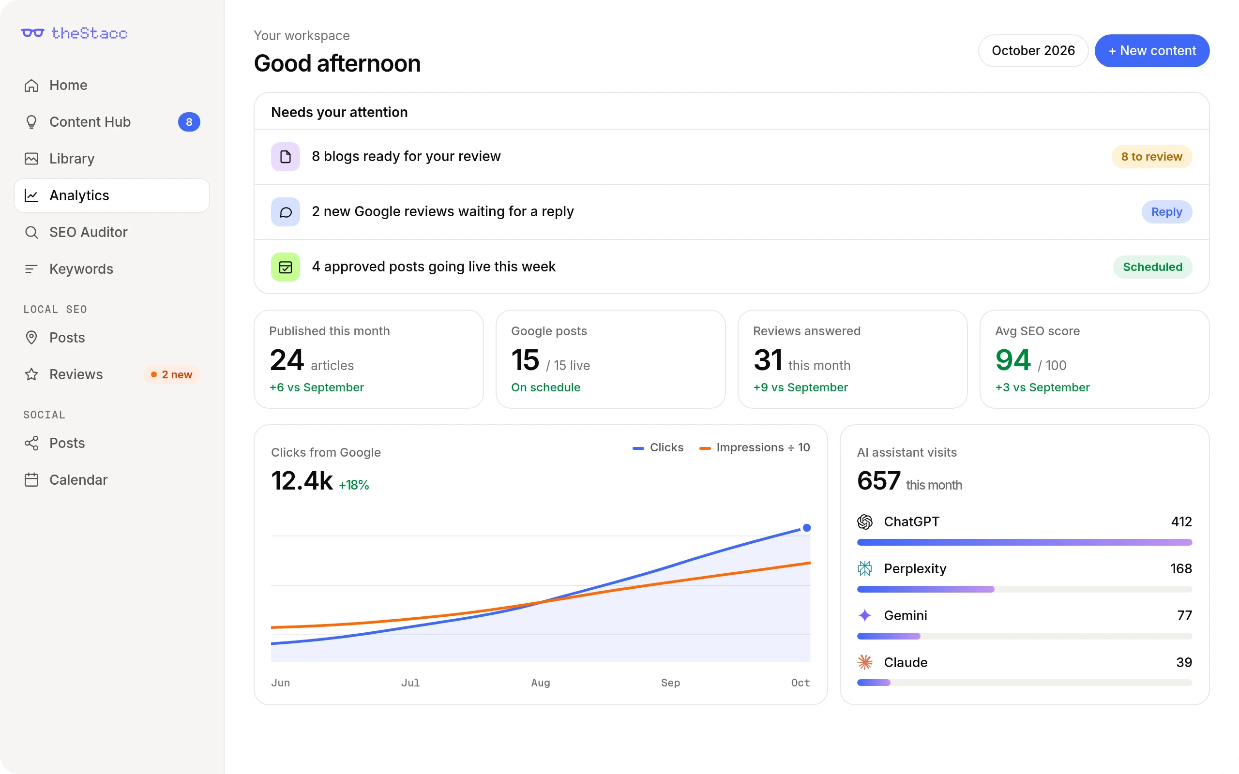Select the SEO Auditor menu item

pyautogui.click(x=112, y=232)
